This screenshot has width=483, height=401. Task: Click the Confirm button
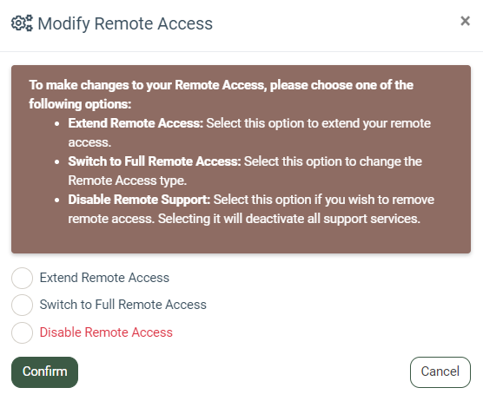[44, 371]
